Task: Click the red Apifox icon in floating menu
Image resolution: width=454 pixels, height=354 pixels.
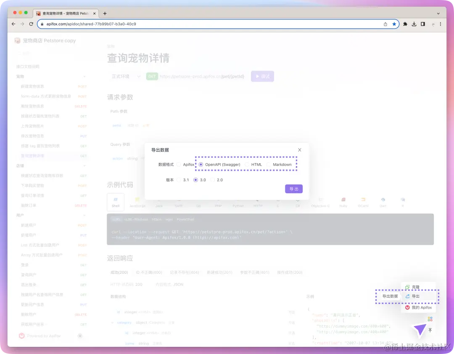Action: click(407, 307)
